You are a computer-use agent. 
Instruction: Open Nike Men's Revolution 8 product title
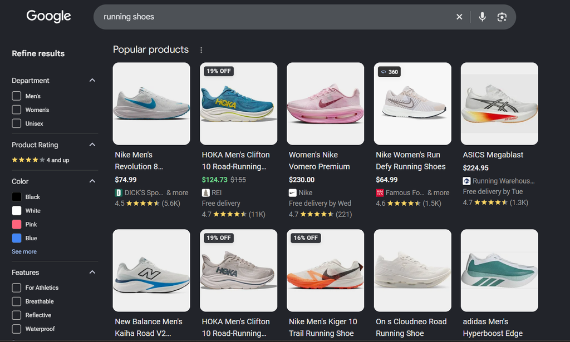pyautogui.click(x=139, y=161)
